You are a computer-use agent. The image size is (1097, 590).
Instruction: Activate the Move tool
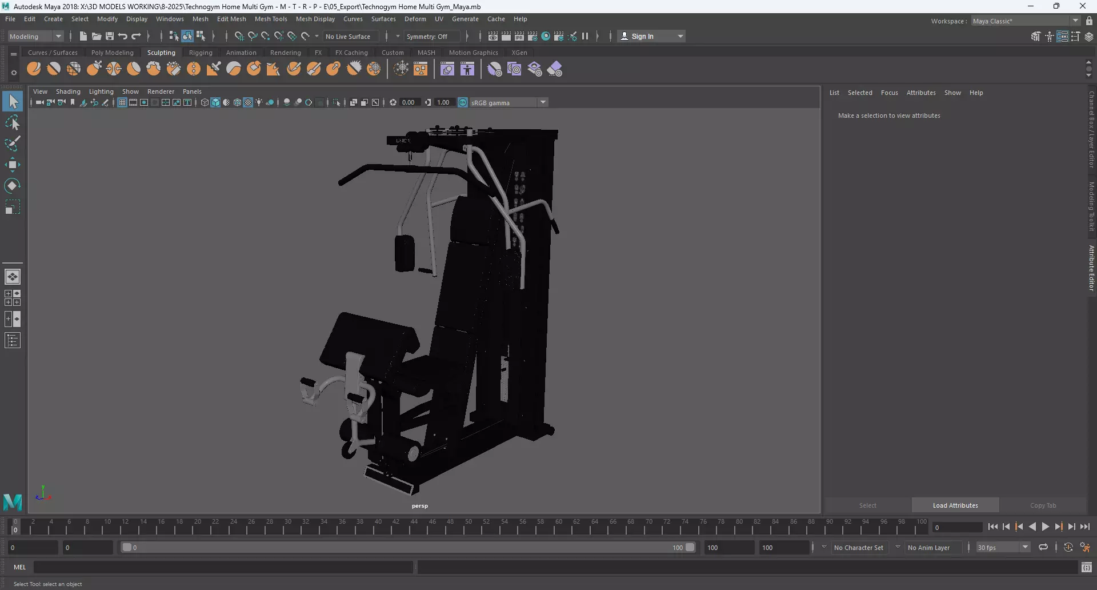click(13, 165)
